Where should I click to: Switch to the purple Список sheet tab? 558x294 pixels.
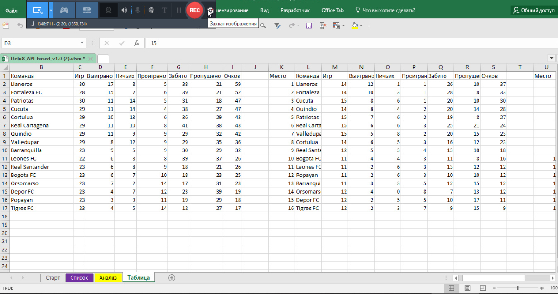tap(80, 278)
